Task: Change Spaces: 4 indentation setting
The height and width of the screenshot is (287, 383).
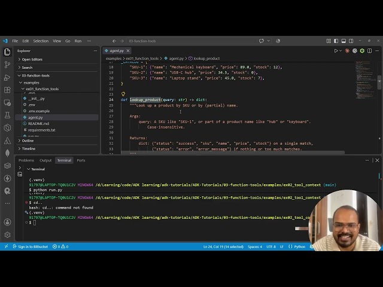Action: (255, 247)
